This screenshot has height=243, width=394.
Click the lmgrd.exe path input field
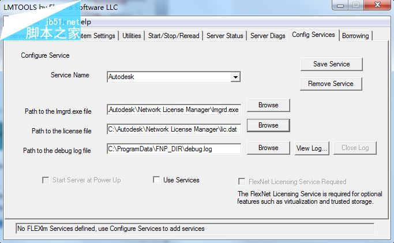coord(174,109)
